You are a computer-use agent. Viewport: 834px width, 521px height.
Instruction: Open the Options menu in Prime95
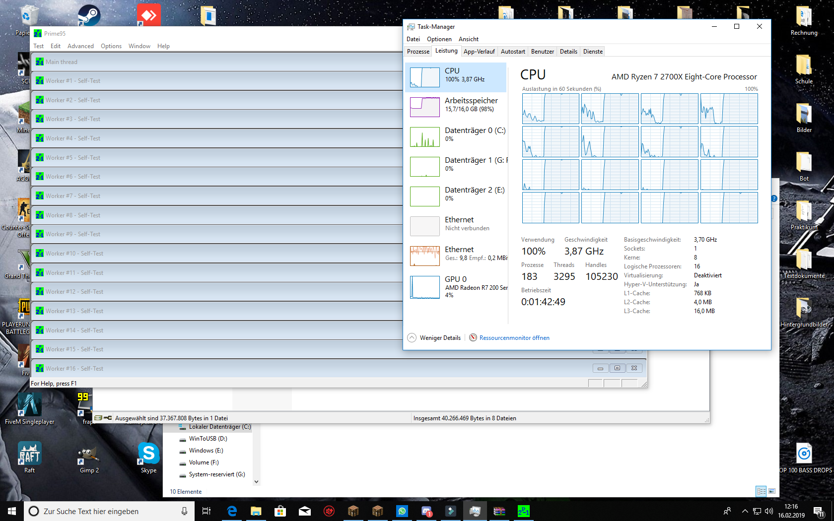pyautogui.click(x=111, y=46)
